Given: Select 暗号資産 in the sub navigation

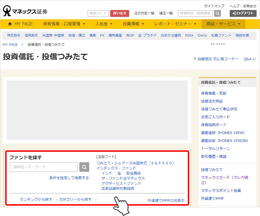Looking at the screenshot, I should click(115, 35).
